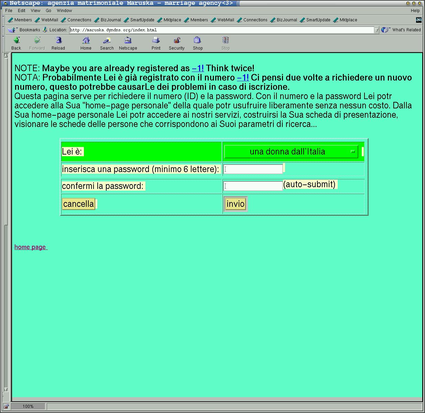
Task: Click the Shop toolbar icon
Action: coord(197,41)
